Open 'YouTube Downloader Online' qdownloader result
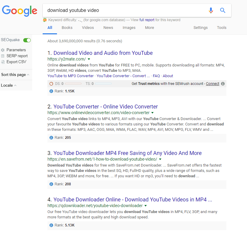247x233 pixels. click(x=133, y=200)
